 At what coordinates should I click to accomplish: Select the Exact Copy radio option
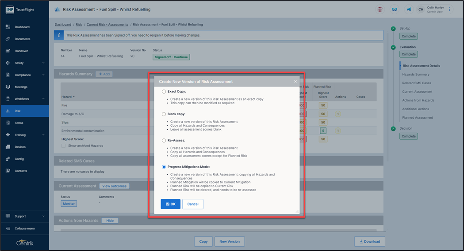[x=164, y=92]
